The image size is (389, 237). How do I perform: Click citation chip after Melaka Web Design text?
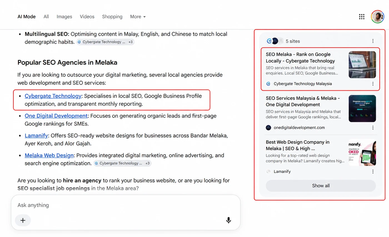(122, 163)
